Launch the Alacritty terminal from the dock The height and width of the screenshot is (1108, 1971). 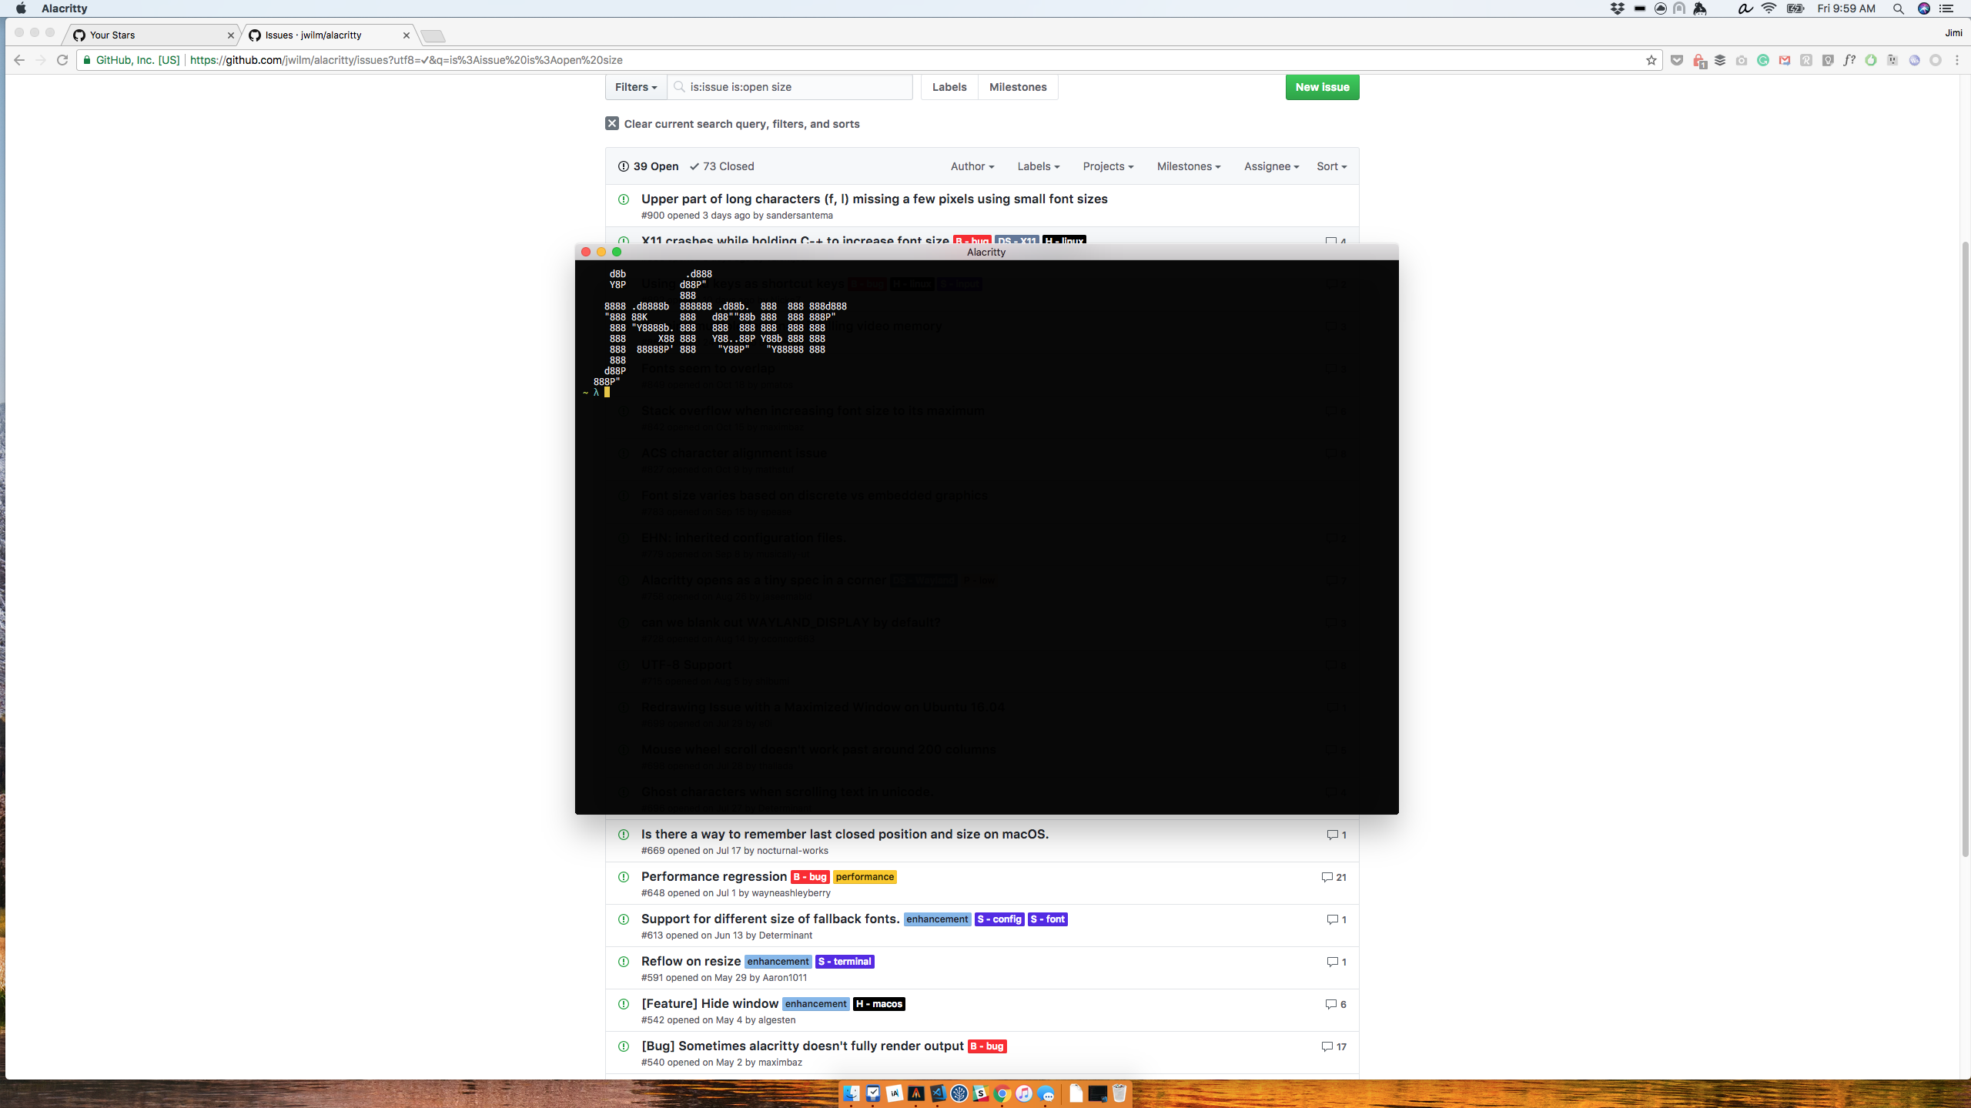(915, 1093)
